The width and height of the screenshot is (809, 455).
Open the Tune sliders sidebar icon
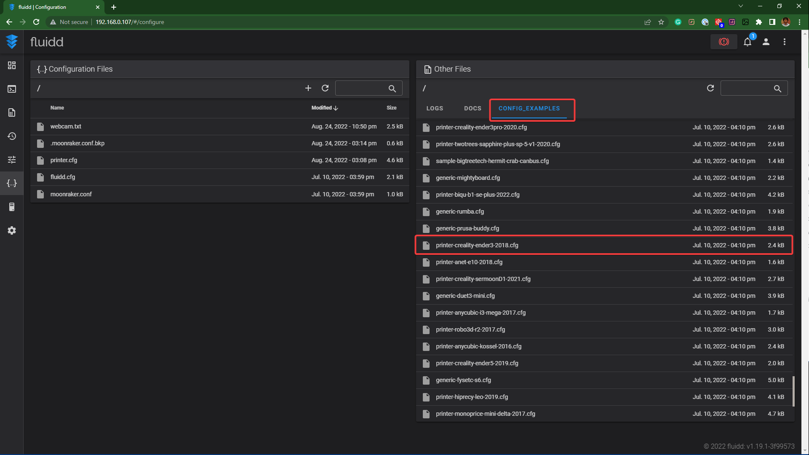(x=12, y=160)
